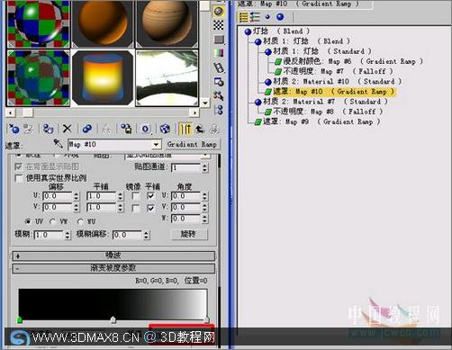
Task: Select the WU radio button
Action: [80, 221]
